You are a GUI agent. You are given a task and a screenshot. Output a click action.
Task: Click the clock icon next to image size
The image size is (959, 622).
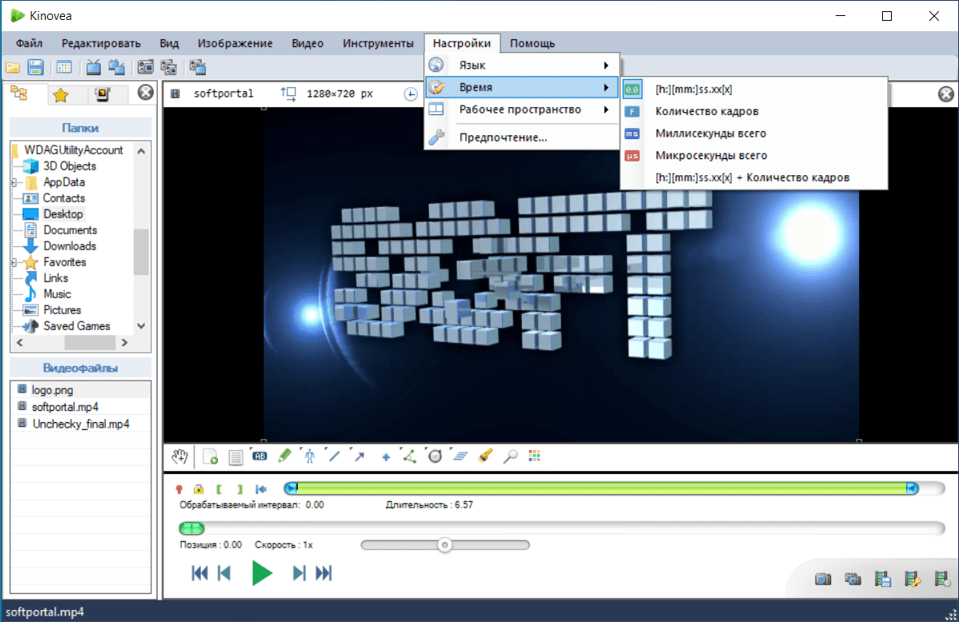tap(411, 94)
